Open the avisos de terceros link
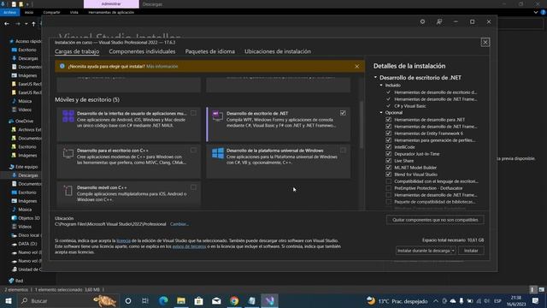547x308 pixels. click(189, 246)
